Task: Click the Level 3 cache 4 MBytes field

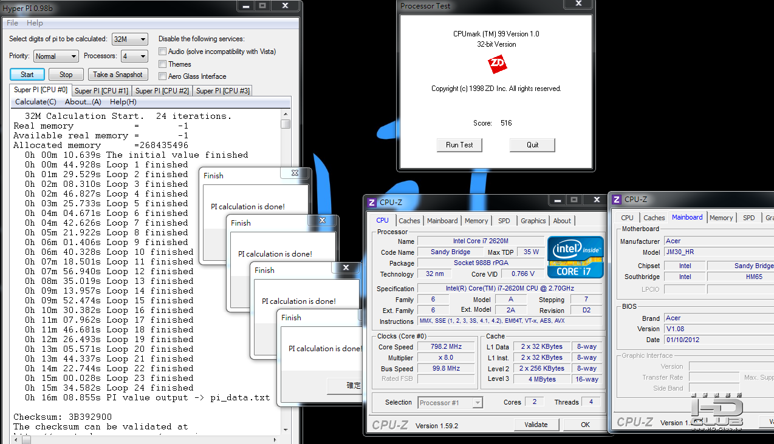Action: click(541, 379)
